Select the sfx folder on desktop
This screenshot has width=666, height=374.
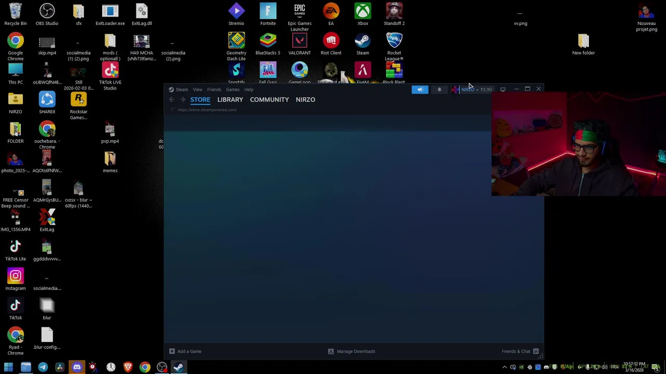(79, 15)
